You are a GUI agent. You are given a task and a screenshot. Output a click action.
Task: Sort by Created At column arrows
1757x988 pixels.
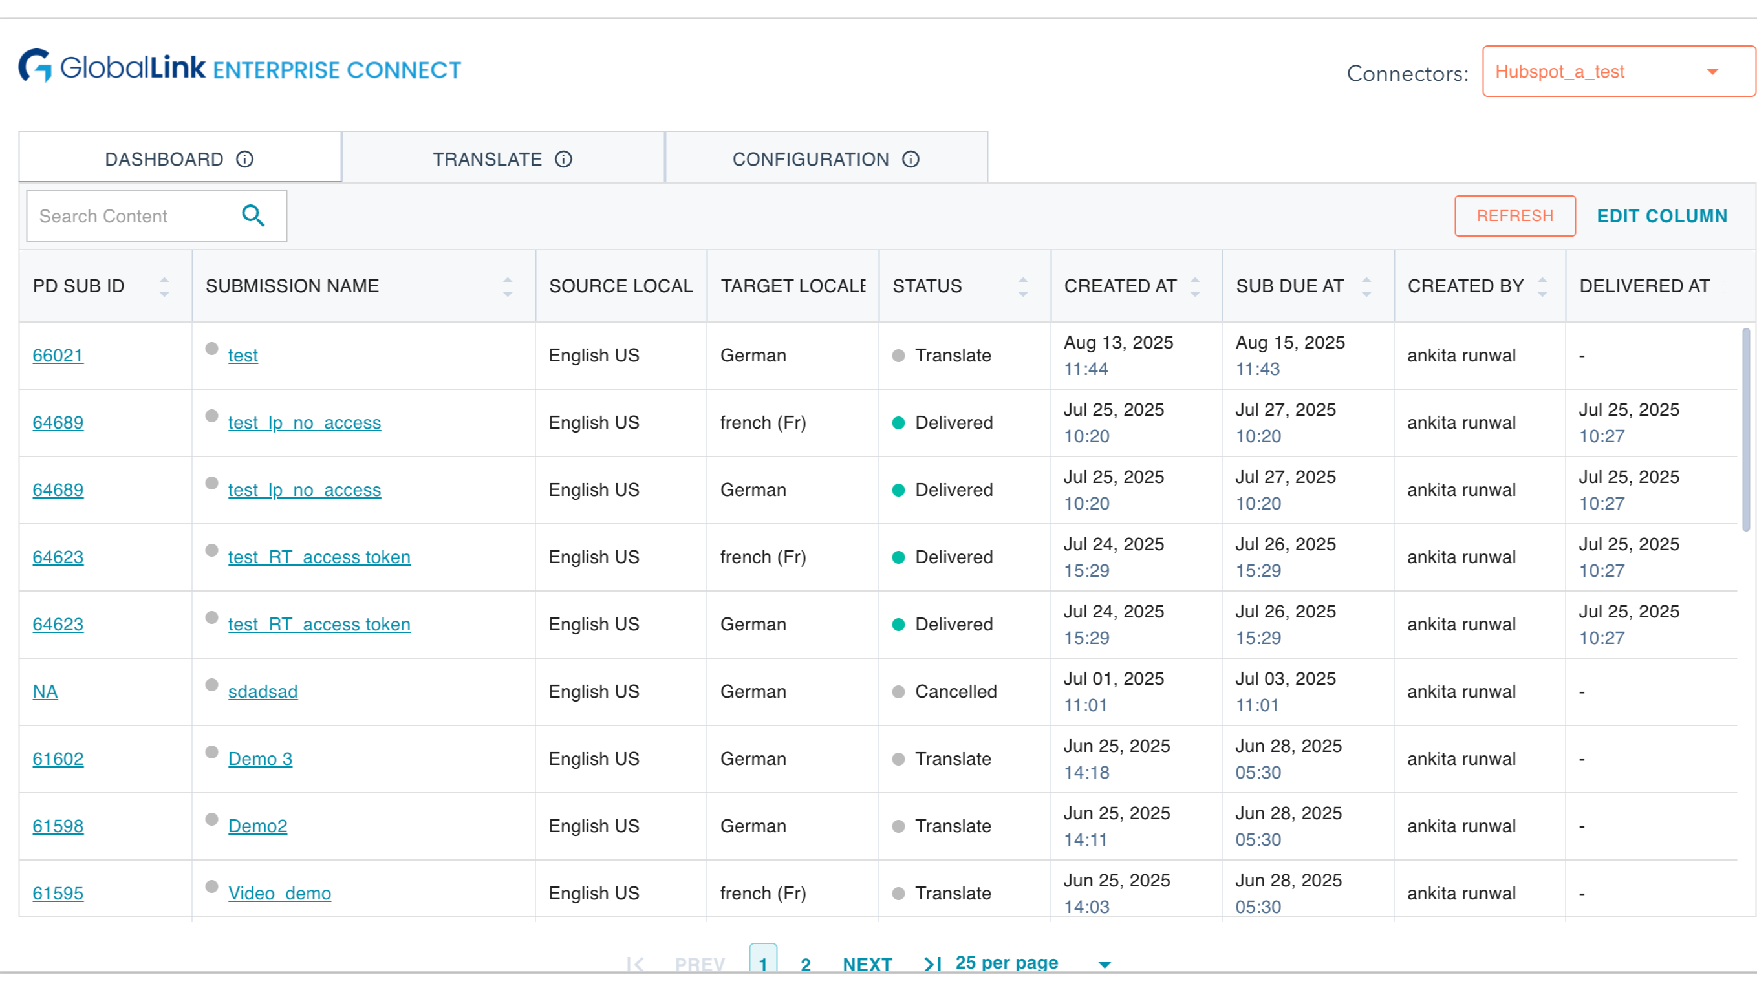point(1195,286)
